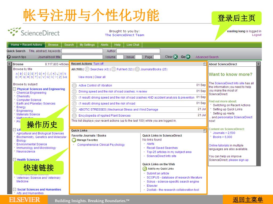Switch to the Alerts tab
The width and height of the screenshot is (273, 204).
[x=105, y=45]
